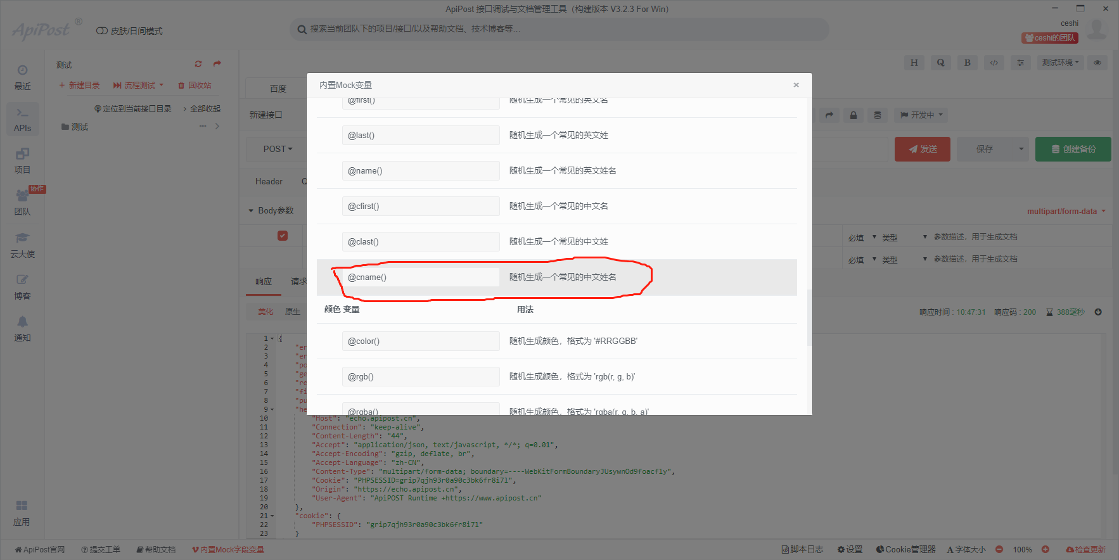The width and height of the screenshot is (1119, 560).
Task: Open 必填 dropdown in second parameter row
Action: (862, 260)
